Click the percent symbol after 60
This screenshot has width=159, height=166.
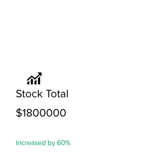tap(68, 143)
